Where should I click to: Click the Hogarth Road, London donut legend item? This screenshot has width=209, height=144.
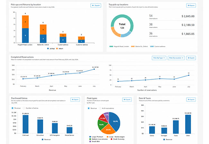click(119, 46)
